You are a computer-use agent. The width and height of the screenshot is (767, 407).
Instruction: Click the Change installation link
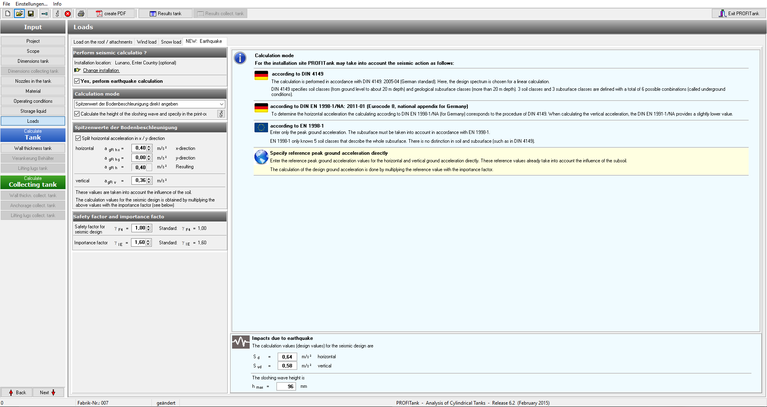click(101, 70)
